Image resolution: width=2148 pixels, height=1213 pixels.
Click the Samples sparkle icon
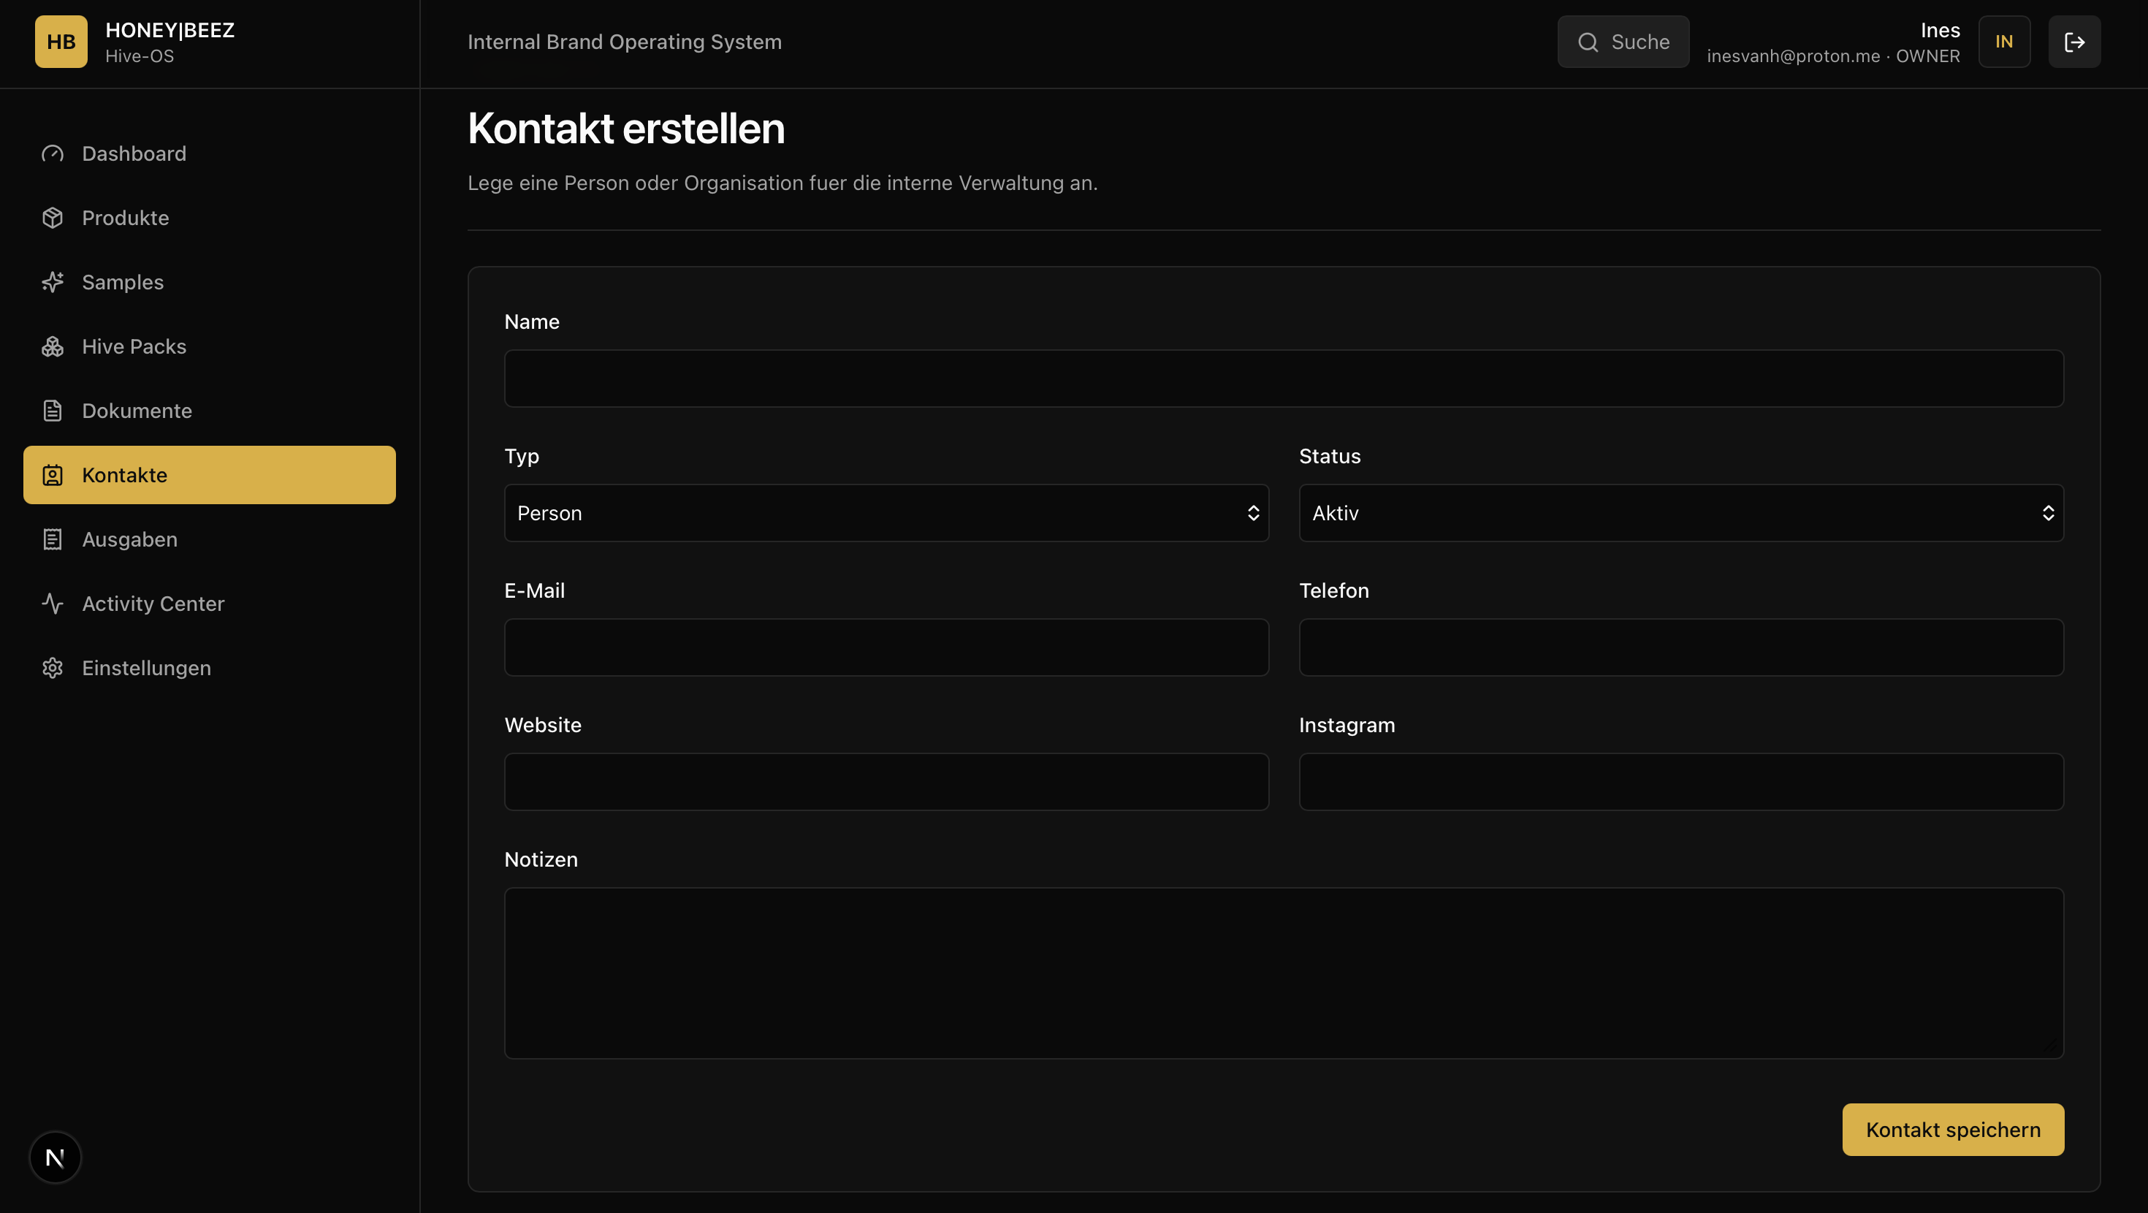53,282
